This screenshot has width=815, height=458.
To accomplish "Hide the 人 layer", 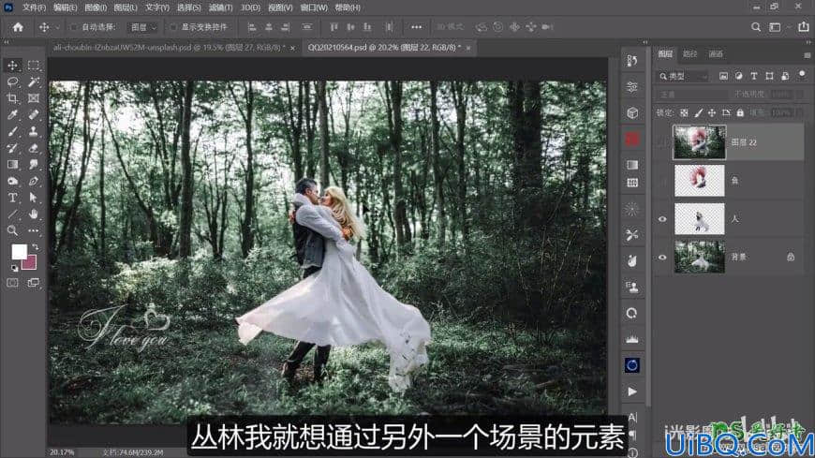I will click(x=662, y=219).
